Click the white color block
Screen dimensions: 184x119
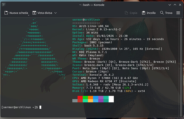point(111,99)
